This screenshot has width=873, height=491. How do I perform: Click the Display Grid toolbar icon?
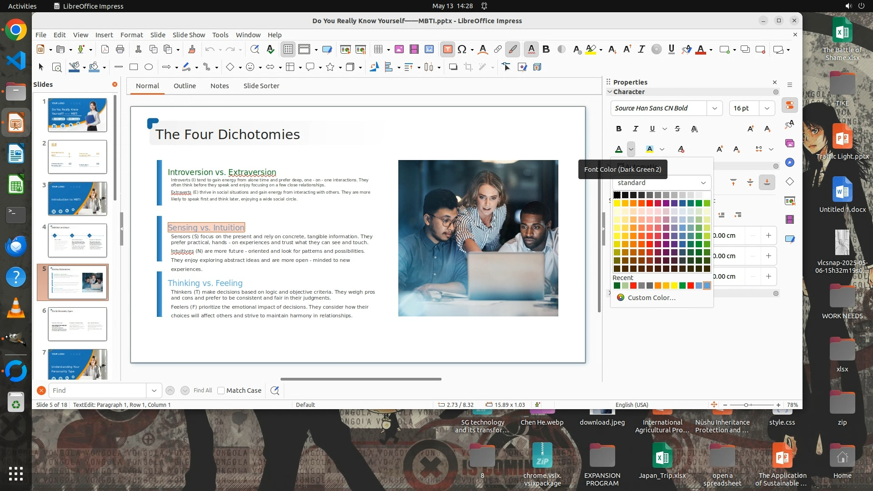(x=288, y=50)
